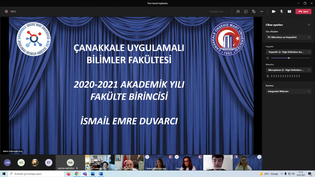Open the PC Mikrofonu ve Hoparlörü dropdown
The width and height of the screenshot is (315, 177).
click(x=288, y=37)
